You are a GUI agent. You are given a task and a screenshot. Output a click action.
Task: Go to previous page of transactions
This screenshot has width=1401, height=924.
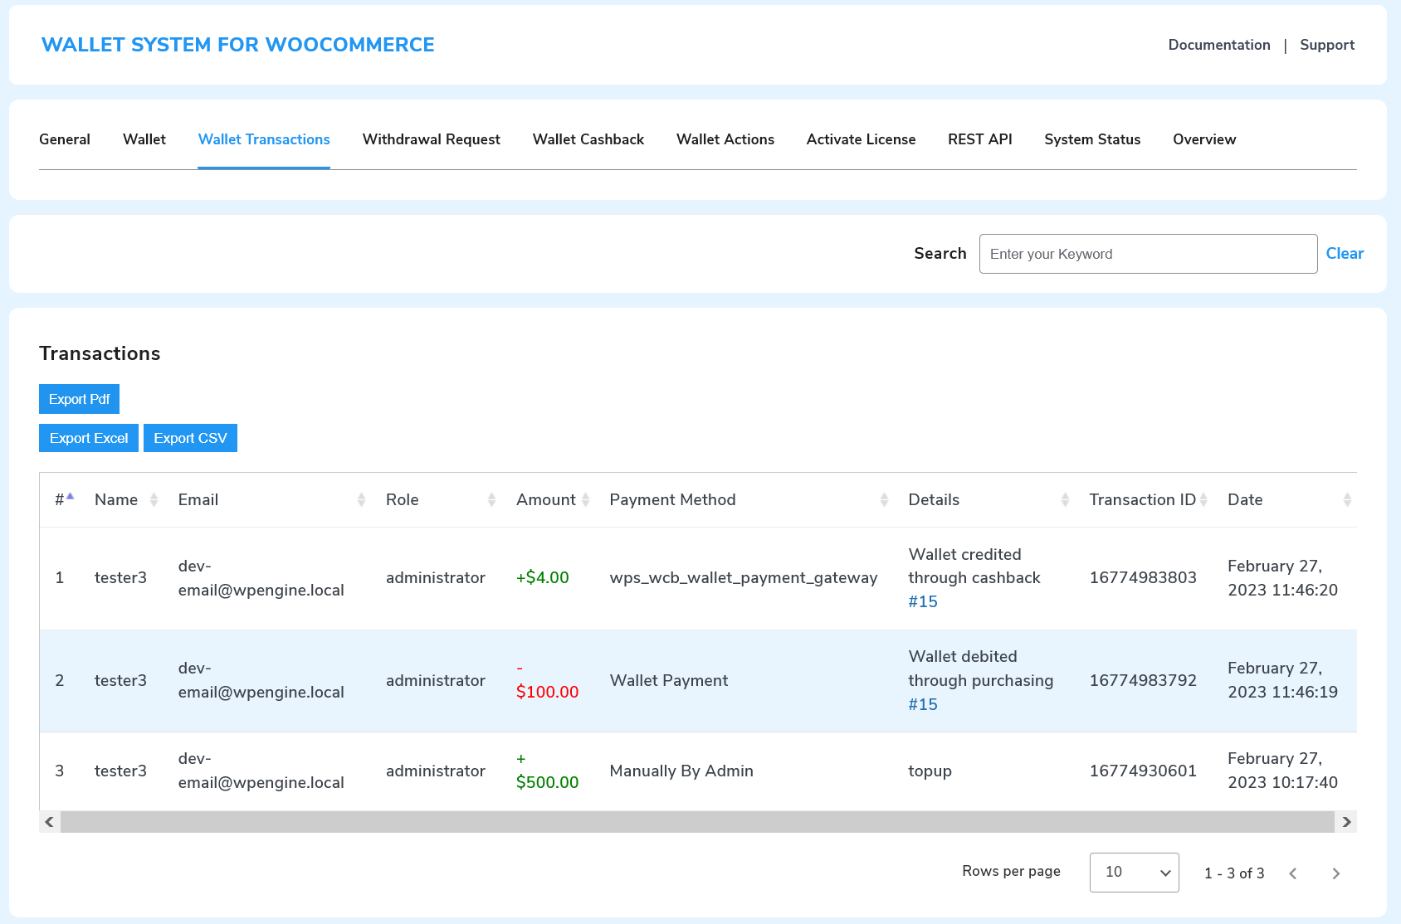point(1293,873)
